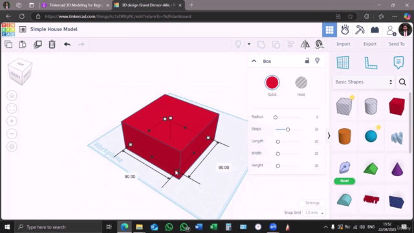Select the 3D design Grand Densor-Allis tab
The height and width of the screenshot is (233, 414).
click(148, 5)
